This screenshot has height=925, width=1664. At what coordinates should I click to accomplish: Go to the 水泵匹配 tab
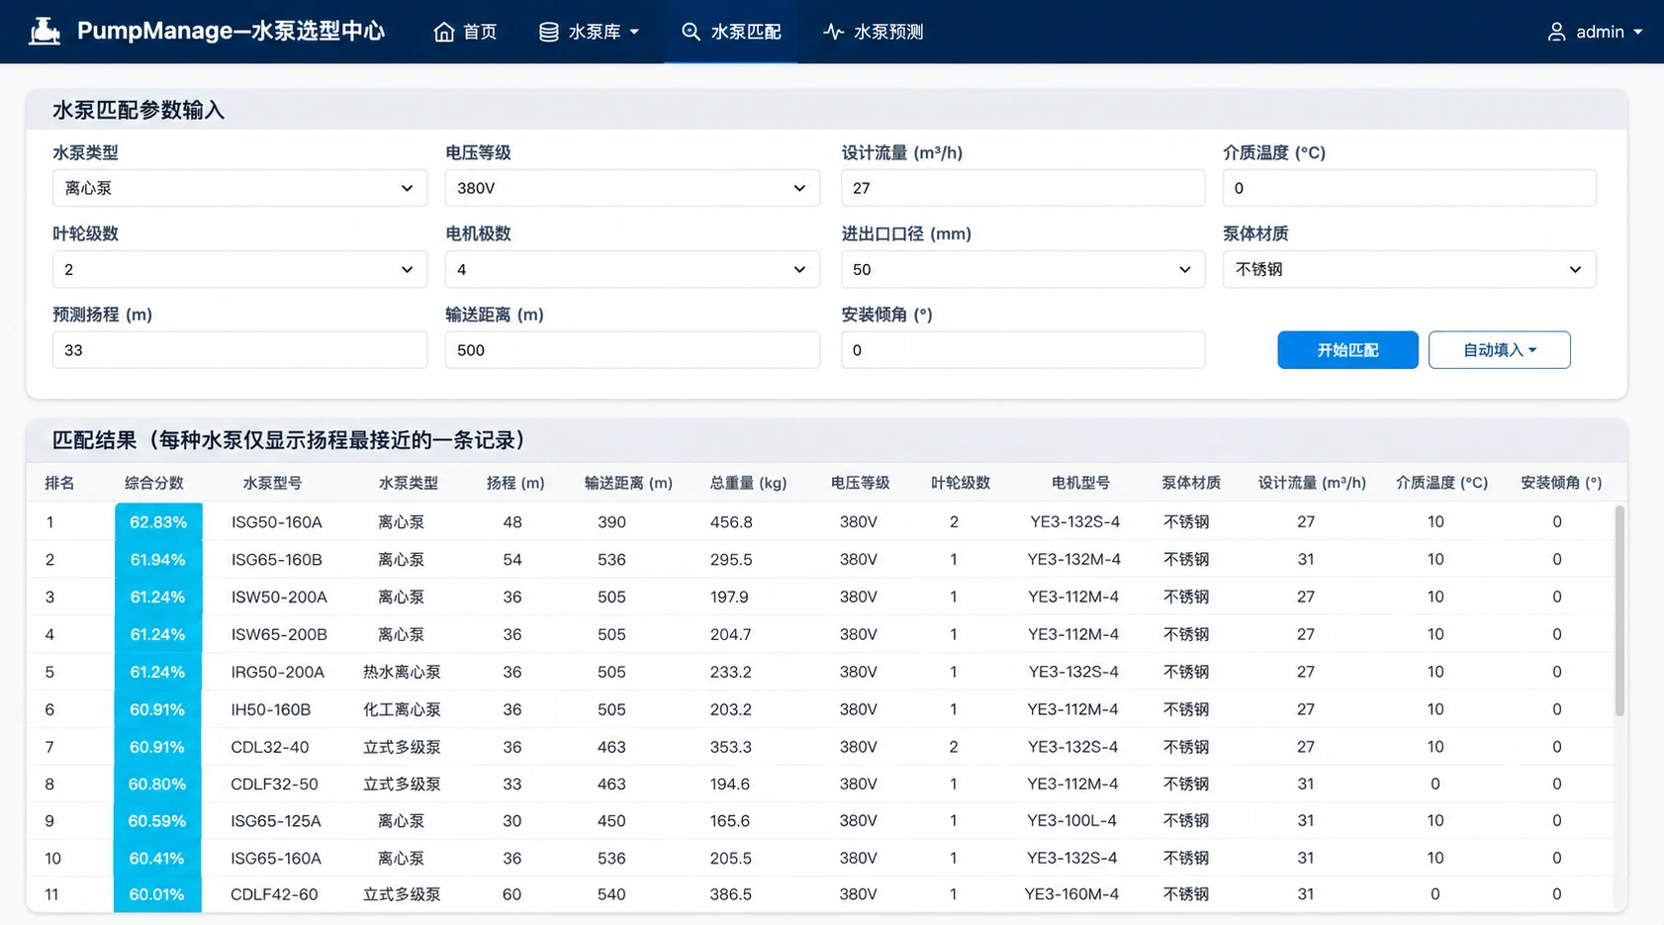pyautogui.click(x=731, y=32)
